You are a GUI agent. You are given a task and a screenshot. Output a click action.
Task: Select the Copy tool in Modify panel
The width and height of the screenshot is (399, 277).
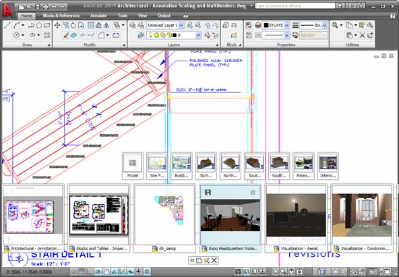click(65, 25)
